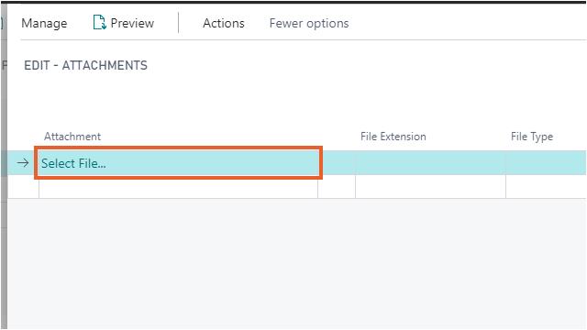Show fewer options in the action bar
The height and width of the screenshot is (330, 587).
[309, 23]
